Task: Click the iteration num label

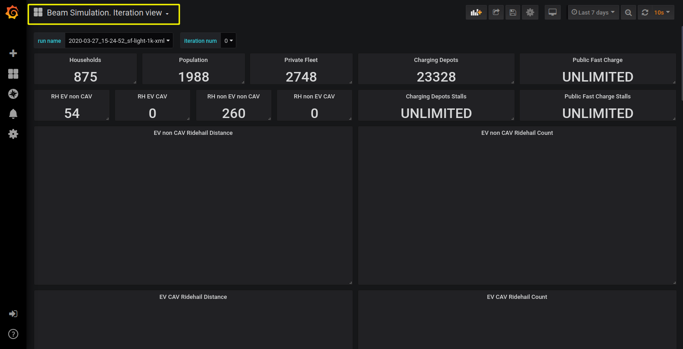Action: [200, 41]
